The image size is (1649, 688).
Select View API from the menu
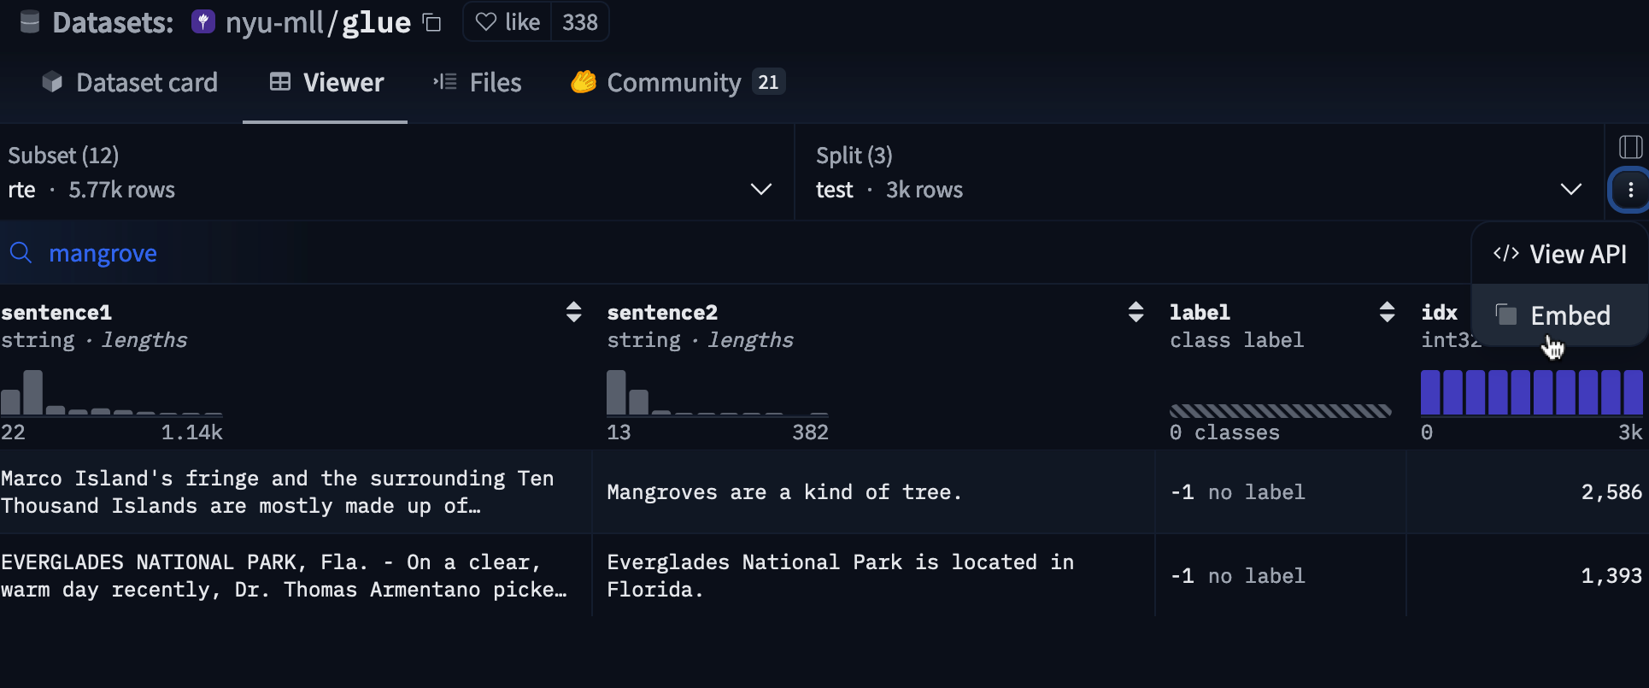click(x=1560, y=254)
